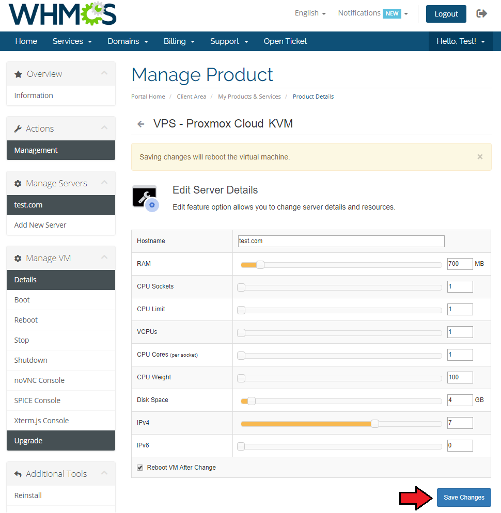Screen dimensions: 501x513
Task: Click the star icon in Overview panel
Action: [19, 74]
